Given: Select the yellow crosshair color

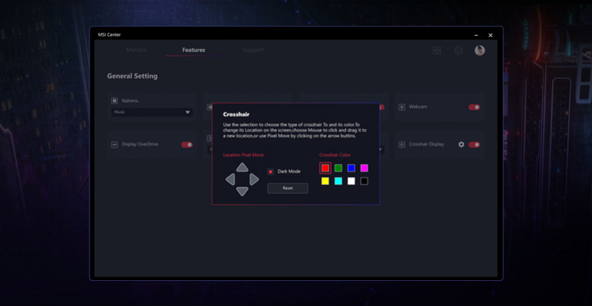Looking at the screenshot, I should click(x=325, y=181).
